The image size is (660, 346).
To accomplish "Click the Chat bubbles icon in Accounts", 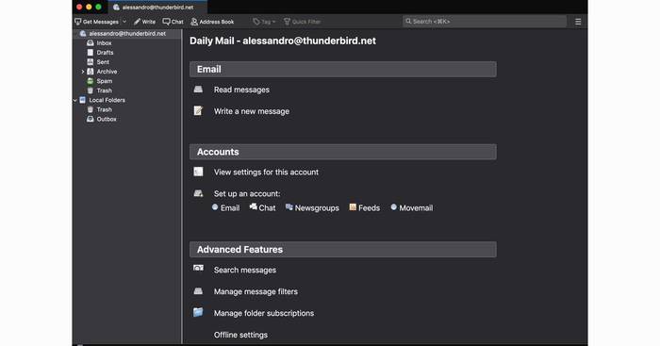I will click(x=253, y=206).
